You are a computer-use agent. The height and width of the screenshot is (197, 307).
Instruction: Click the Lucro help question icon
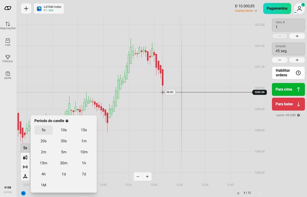tap(299, 115)
